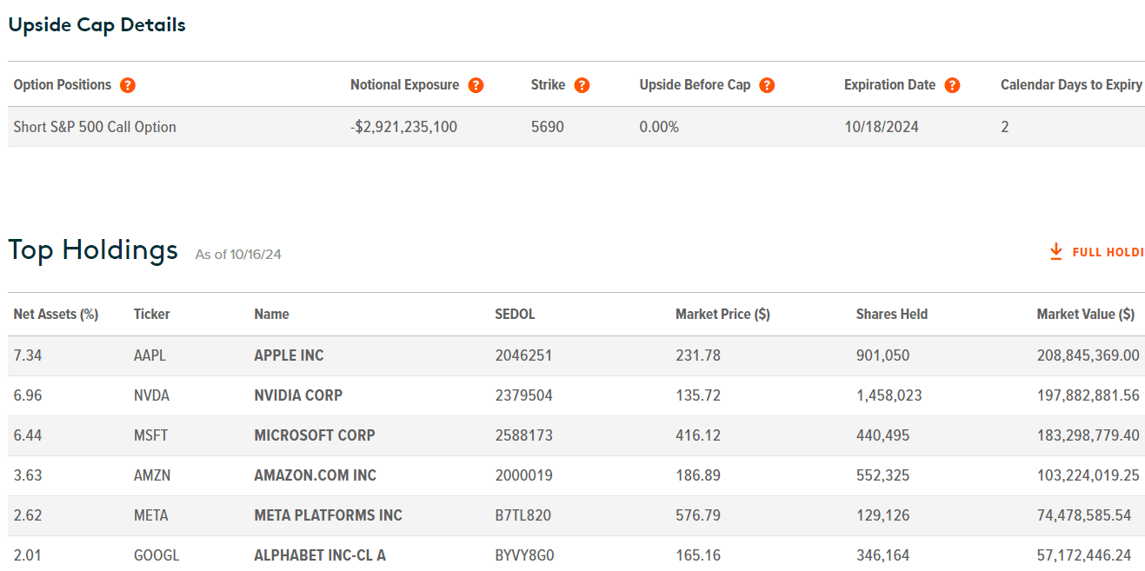Click the download arrow icon near Full Holdings
The height and width of the screenshot is (571, 1145).
click(1055, 251)
